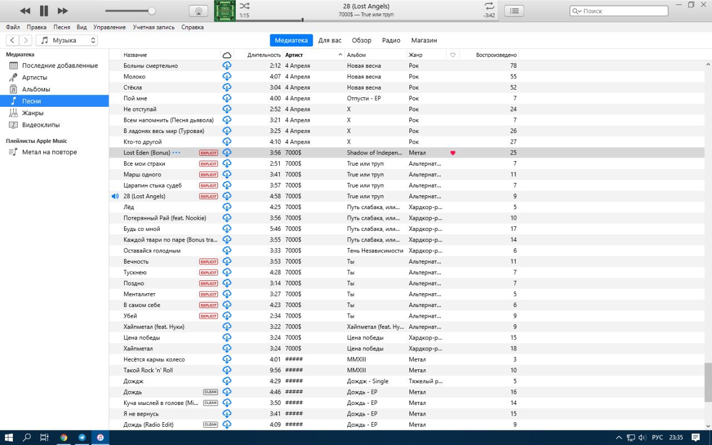Image resolution: width=712 pixels, height=445 pixels.
Task: Open the Файл menu
Action: point(13,27)
